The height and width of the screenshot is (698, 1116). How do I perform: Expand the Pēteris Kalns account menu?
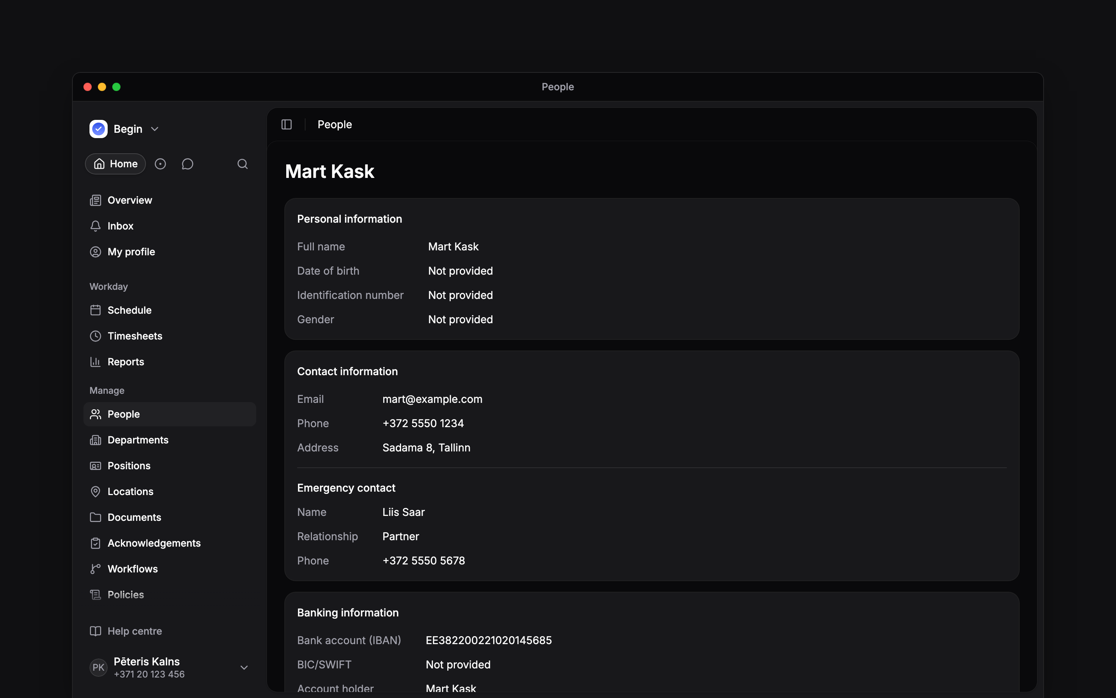click(x=245, y=668)
